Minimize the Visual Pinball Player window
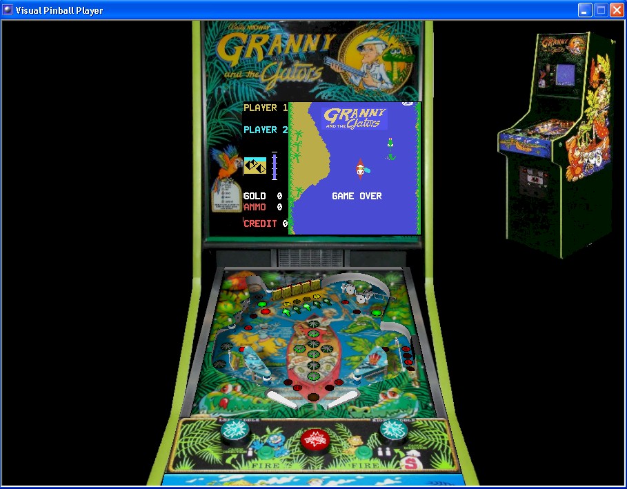627x489 pixels. (585, 10)
